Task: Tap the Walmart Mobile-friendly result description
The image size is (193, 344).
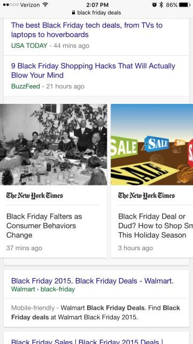Action: tap(96, 312)
